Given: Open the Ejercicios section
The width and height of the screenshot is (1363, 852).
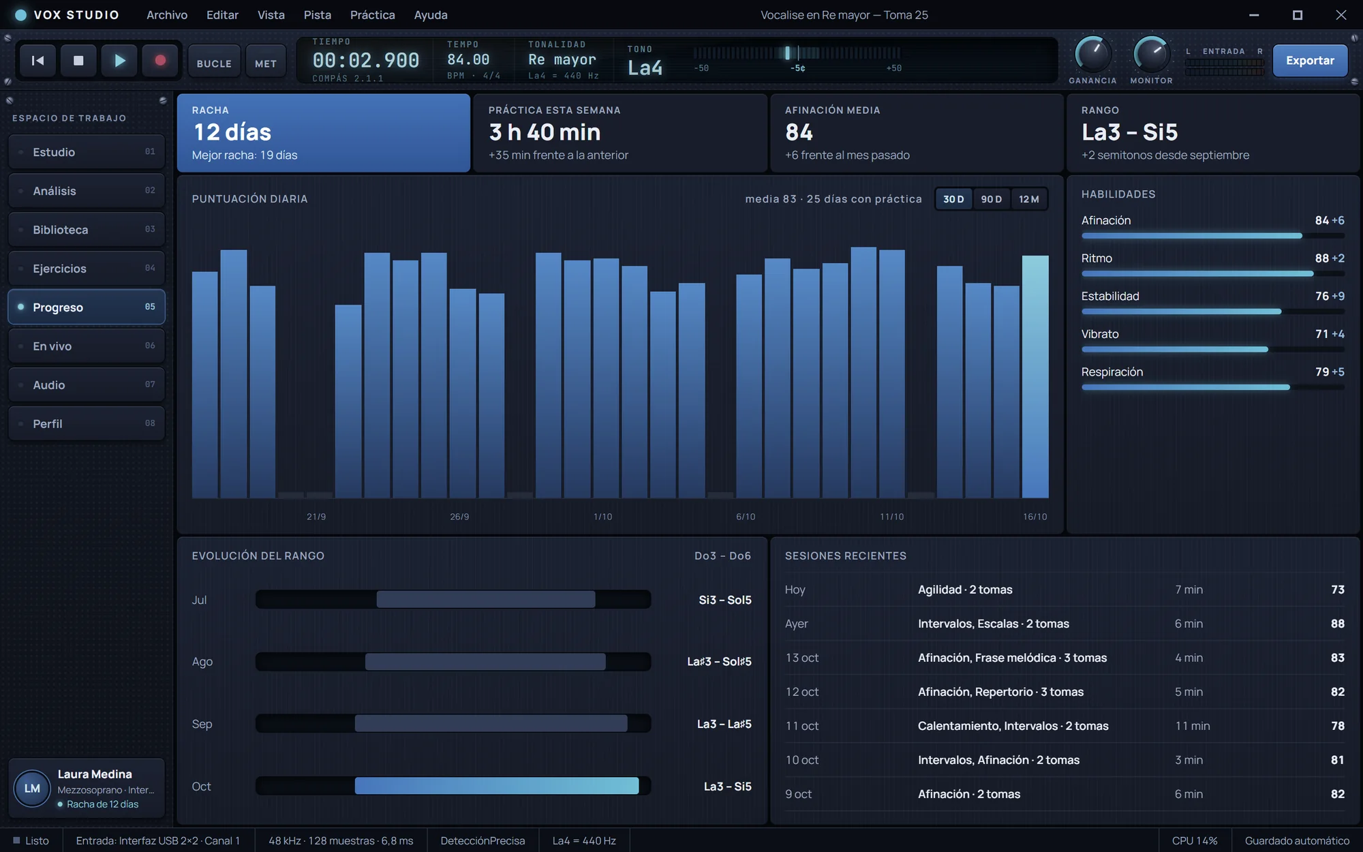Looking at the screenshot, I should 87,269.
